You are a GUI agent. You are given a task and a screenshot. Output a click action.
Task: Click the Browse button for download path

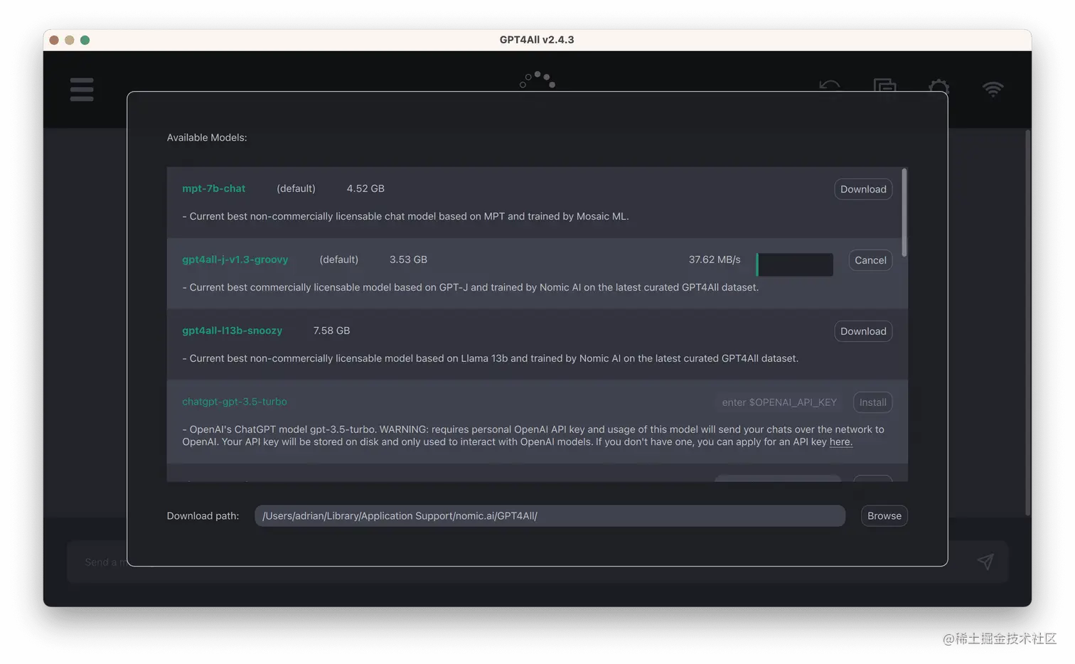tap(884, 516)
